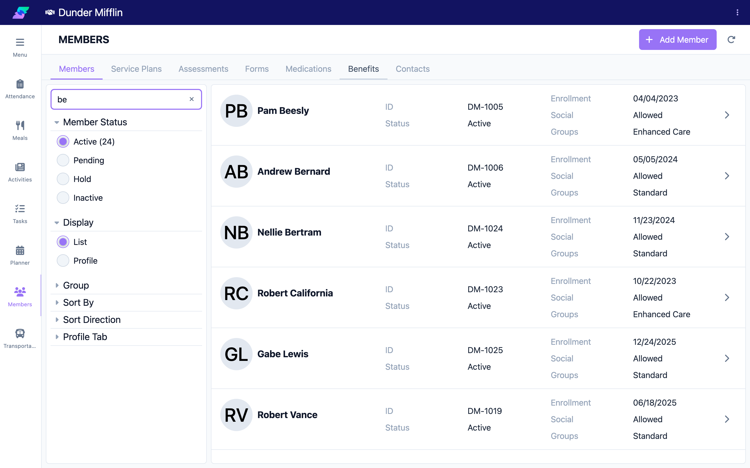This screenshot has height=468, width=750.
Task: Expand the Sort By section
Action: tap(126, 302)
